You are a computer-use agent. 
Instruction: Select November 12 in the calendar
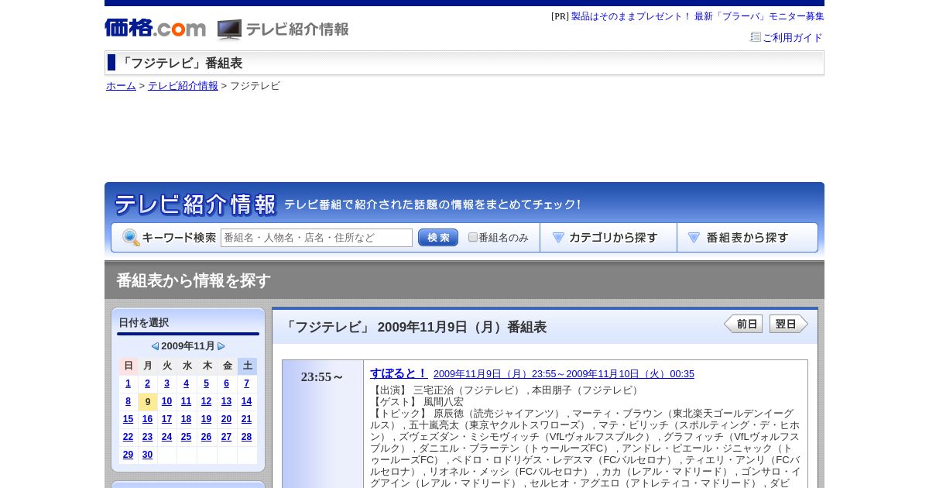point(207,401)
